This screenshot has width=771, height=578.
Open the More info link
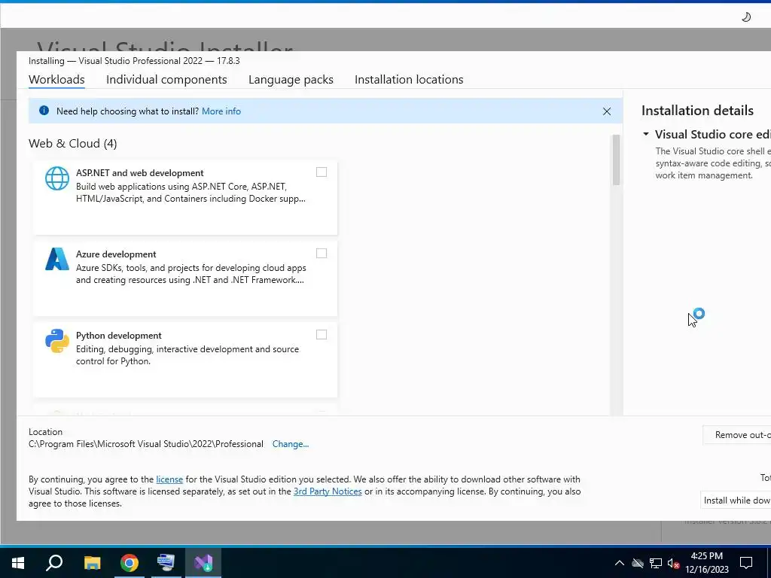point(221,111)
